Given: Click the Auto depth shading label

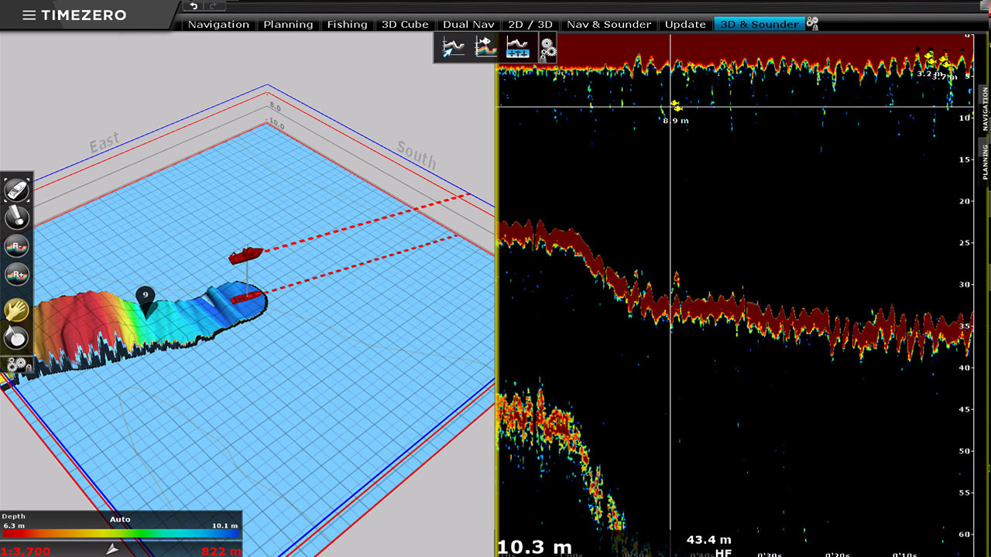Looking at the screenshot, I should [x=120, y=519].
